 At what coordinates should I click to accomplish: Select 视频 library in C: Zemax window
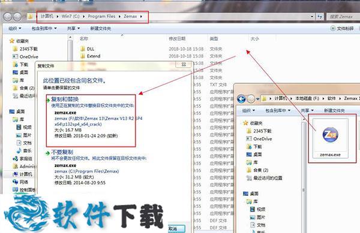pyautogui.click(x=24, y=127)
